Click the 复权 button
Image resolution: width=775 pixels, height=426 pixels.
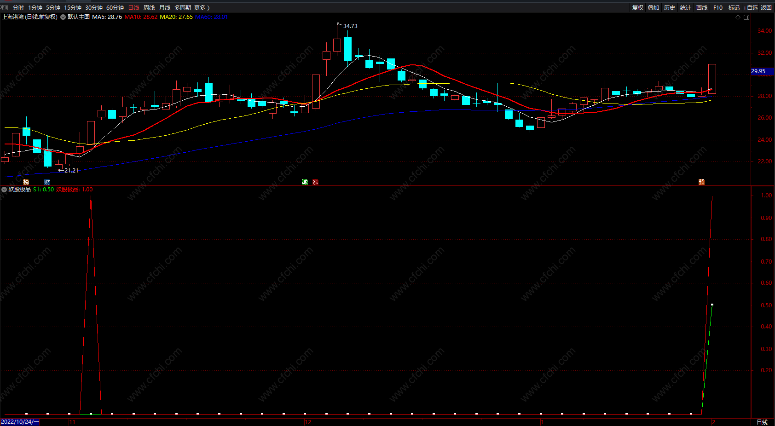(638, 7)
